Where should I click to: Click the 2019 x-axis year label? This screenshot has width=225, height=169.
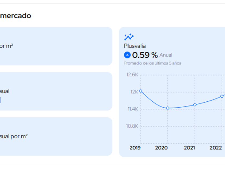pos(135,148)
